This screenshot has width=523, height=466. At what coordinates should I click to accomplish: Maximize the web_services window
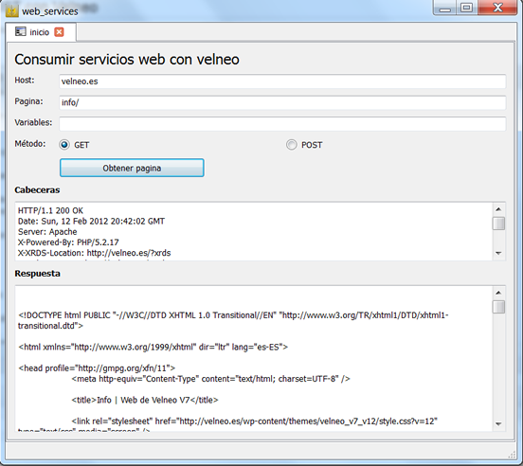pos(466,8)
